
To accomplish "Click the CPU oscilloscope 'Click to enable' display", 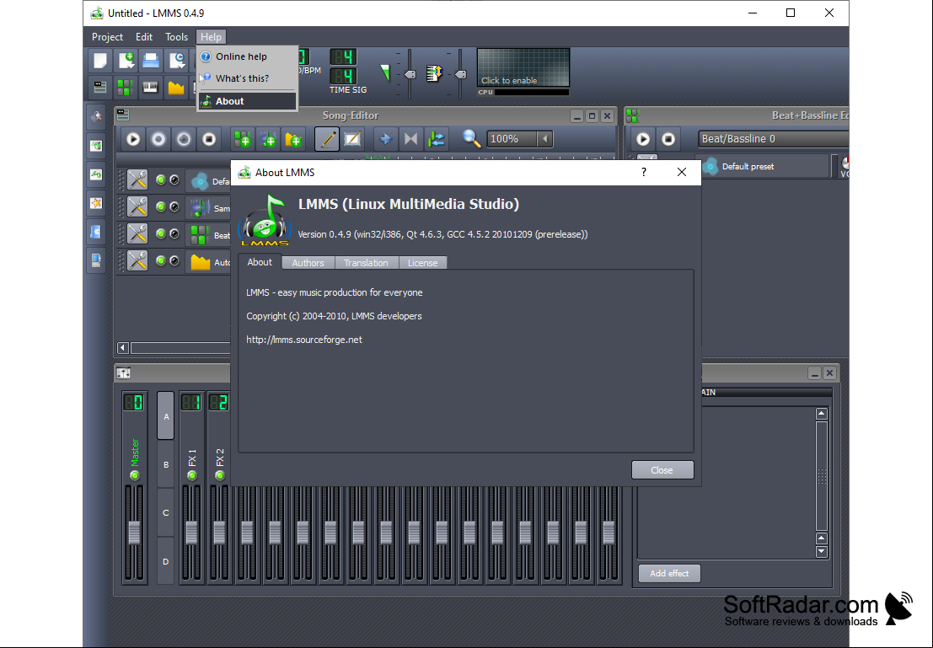I will pyautogui.click(x=523, y=68).
